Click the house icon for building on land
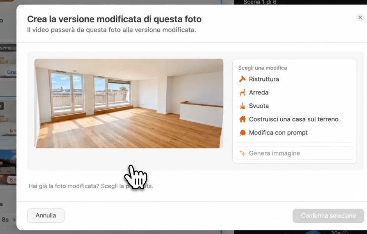The image size is (367, 234). (x=242, y=119)
